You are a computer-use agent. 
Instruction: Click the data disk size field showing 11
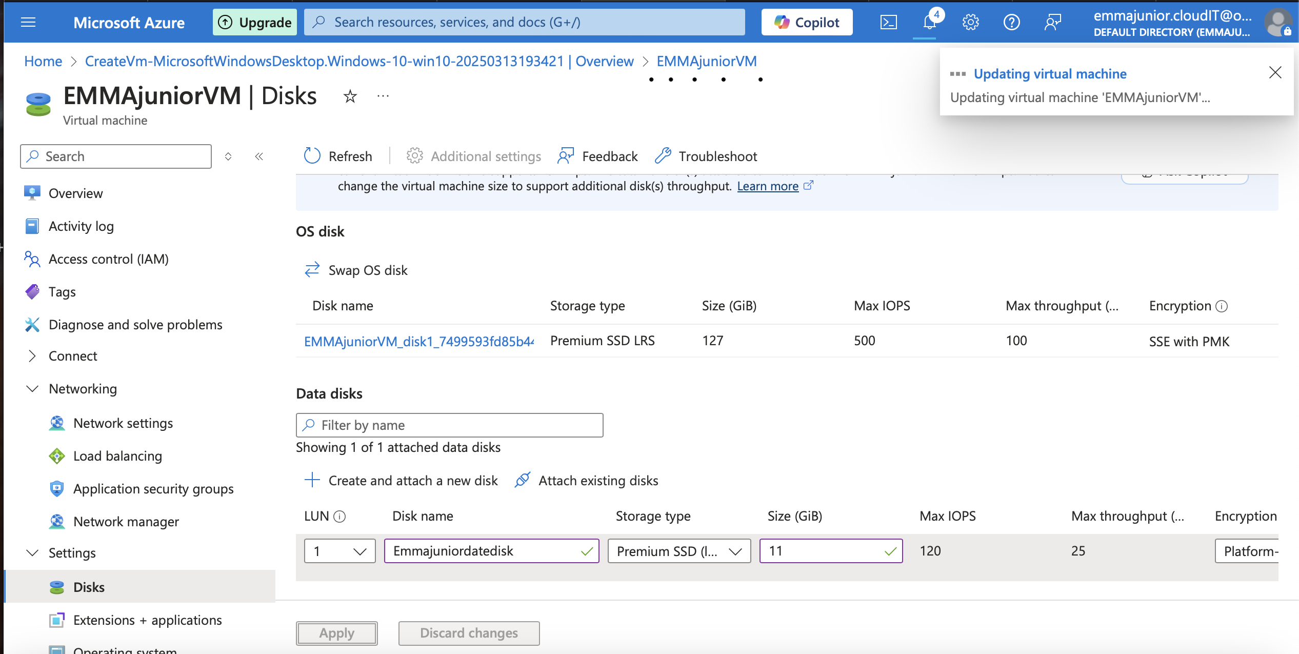click(x=831, y=551)
